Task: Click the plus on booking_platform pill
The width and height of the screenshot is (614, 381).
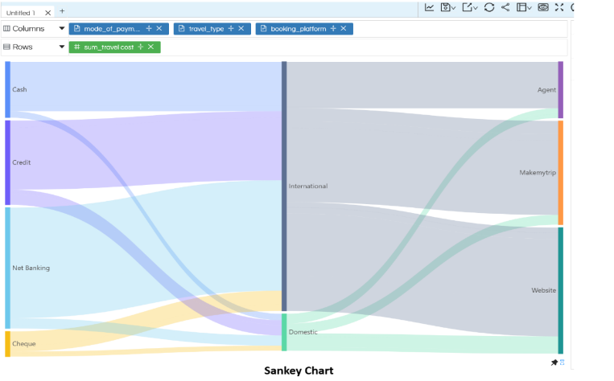Action: point(333,29)
